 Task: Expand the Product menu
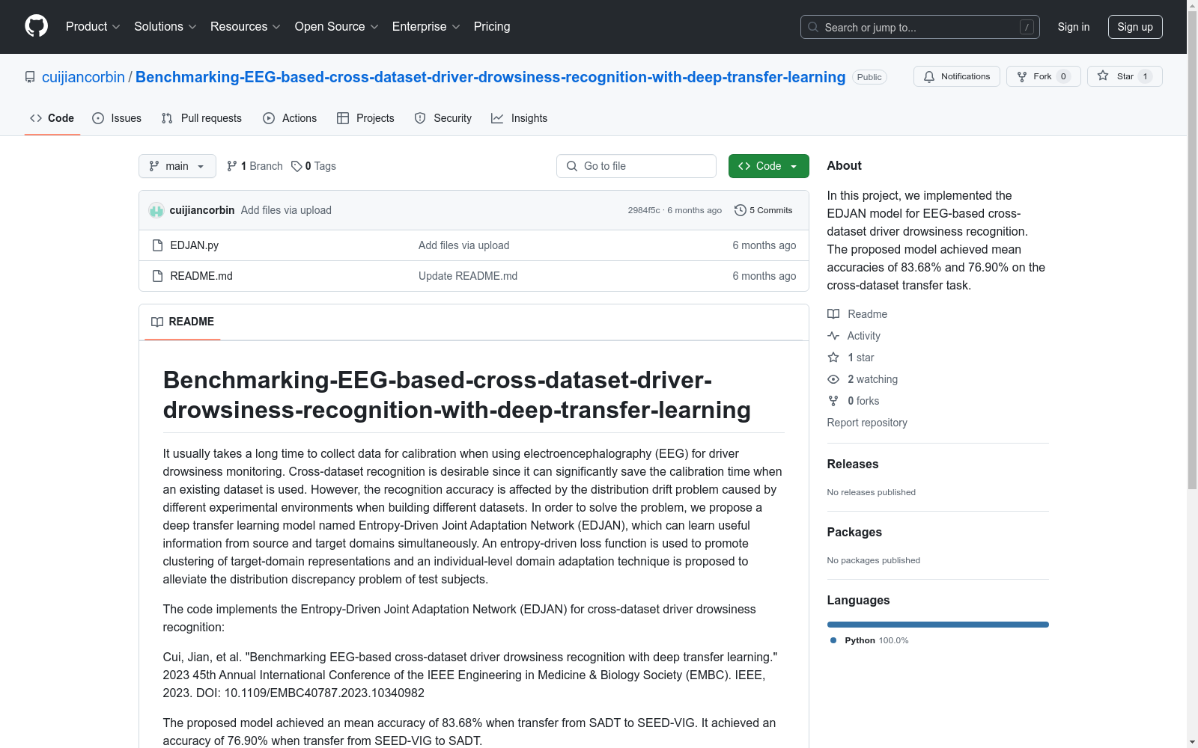coord(93,26)
